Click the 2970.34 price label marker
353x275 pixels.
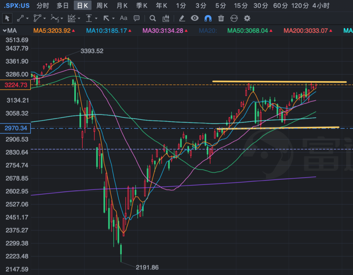pos(15,128)
